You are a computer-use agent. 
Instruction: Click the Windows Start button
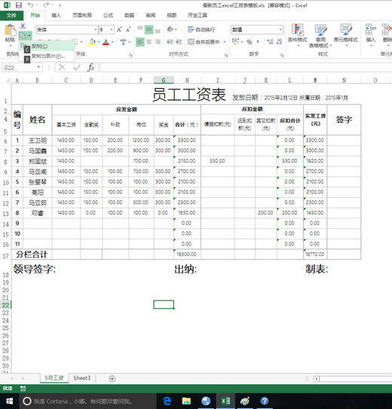[x=9, y=401]
